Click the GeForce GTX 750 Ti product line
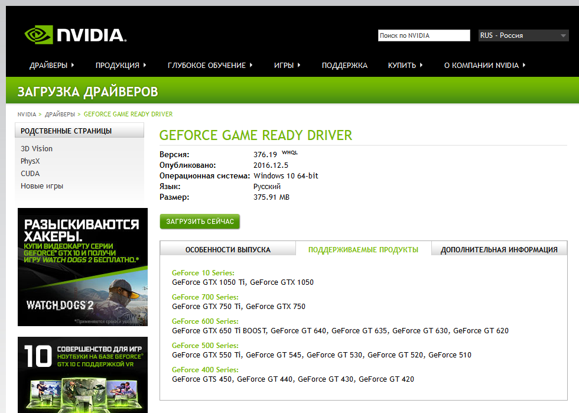Screen dimensions: 579x413 tap(239, 306)
